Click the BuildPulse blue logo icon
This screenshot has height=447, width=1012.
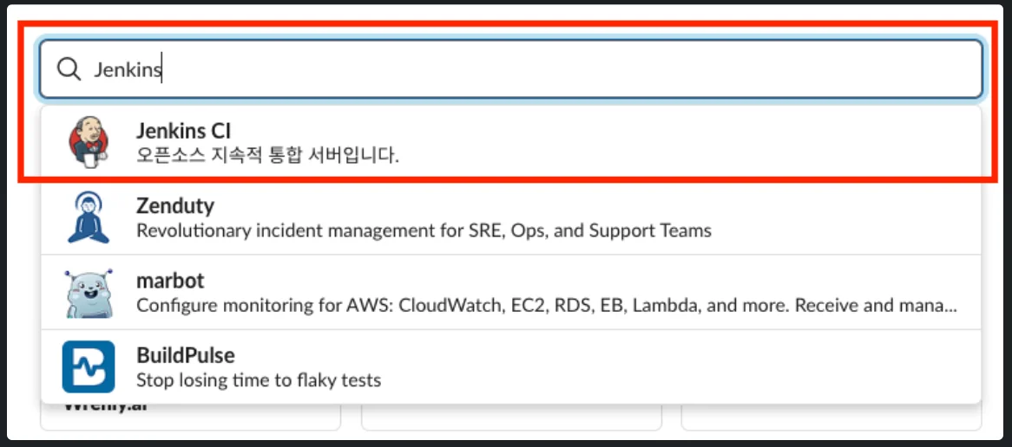[x=89, y=367]
